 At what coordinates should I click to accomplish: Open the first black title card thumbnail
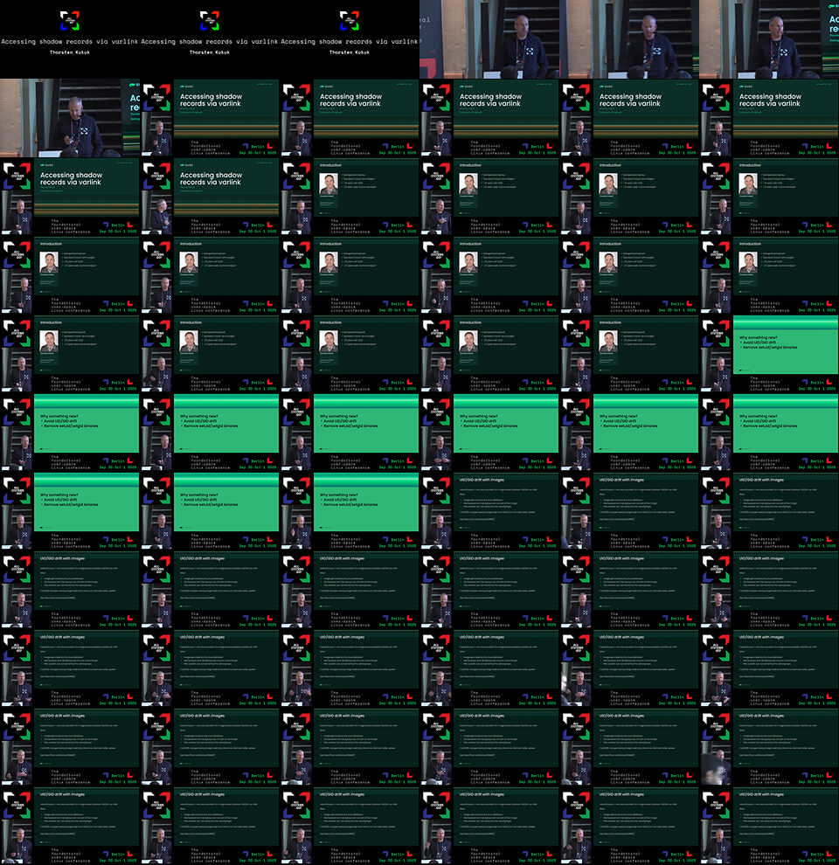(70, 39)
